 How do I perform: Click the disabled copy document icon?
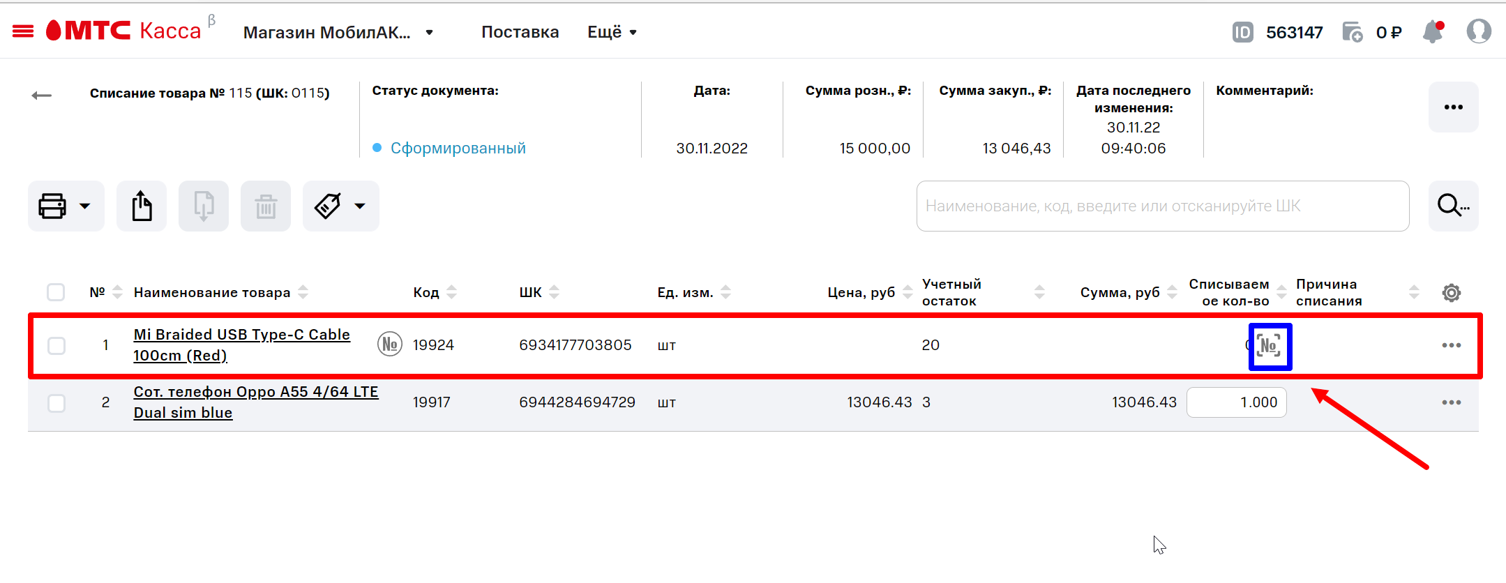click(x=204, y=206)
